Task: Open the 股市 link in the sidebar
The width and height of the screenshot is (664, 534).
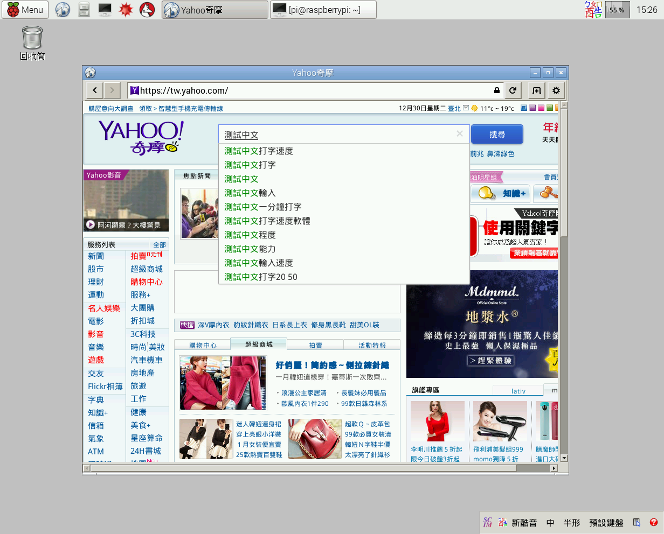Action: click(x=96, y=269)
